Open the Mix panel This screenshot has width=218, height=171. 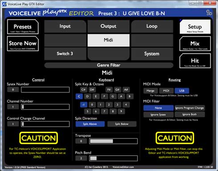click(195, 44)
